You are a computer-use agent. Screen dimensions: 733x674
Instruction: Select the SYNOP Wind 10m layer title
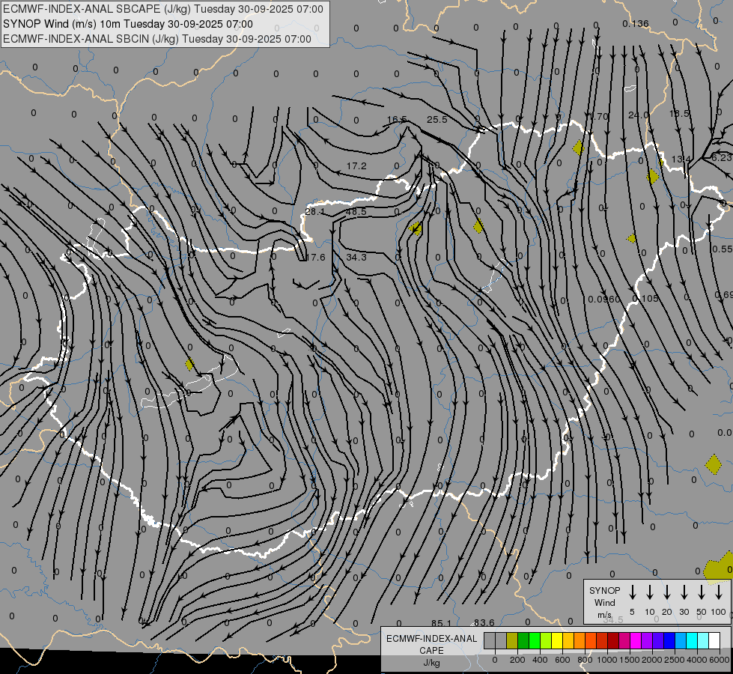pos(133,24)
